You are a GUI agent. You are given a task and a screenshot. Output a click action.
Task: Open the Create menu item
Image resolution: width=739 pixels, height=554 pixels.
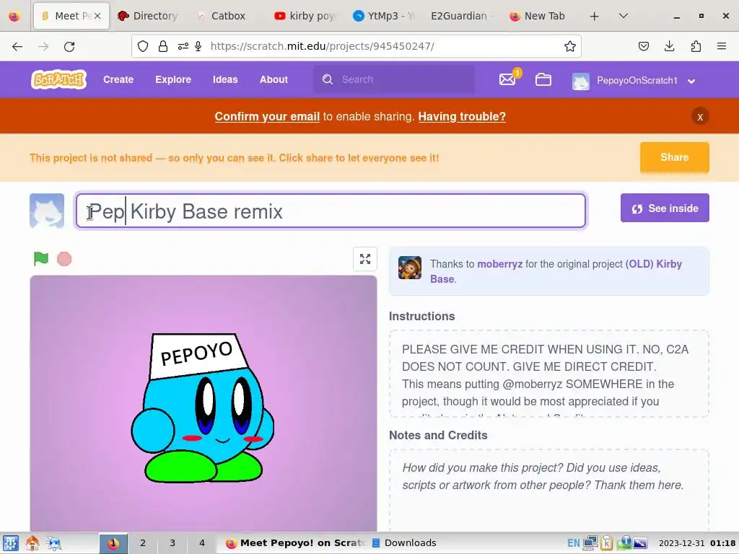tap(118, 79)
